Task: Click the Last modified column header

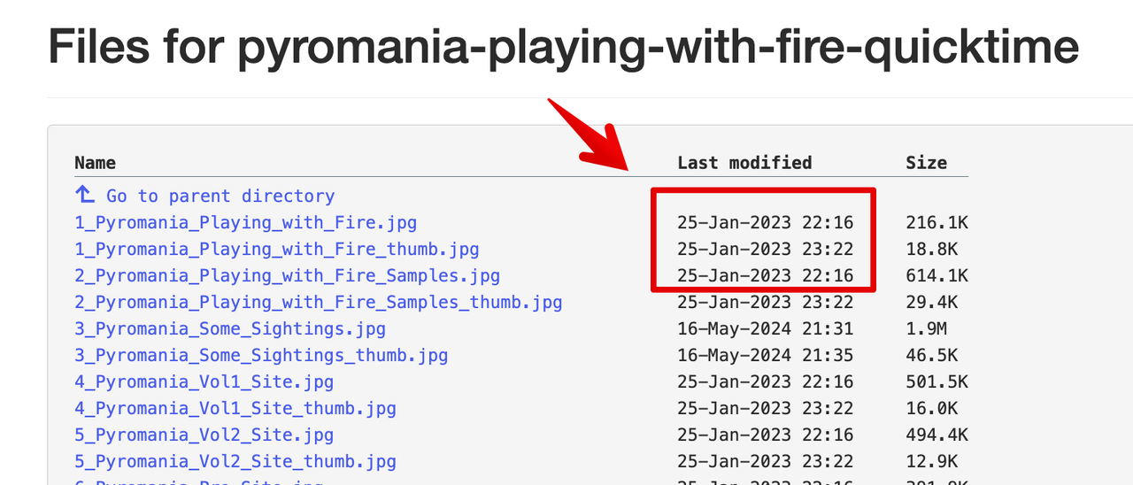Action: [x=744, y=163]
